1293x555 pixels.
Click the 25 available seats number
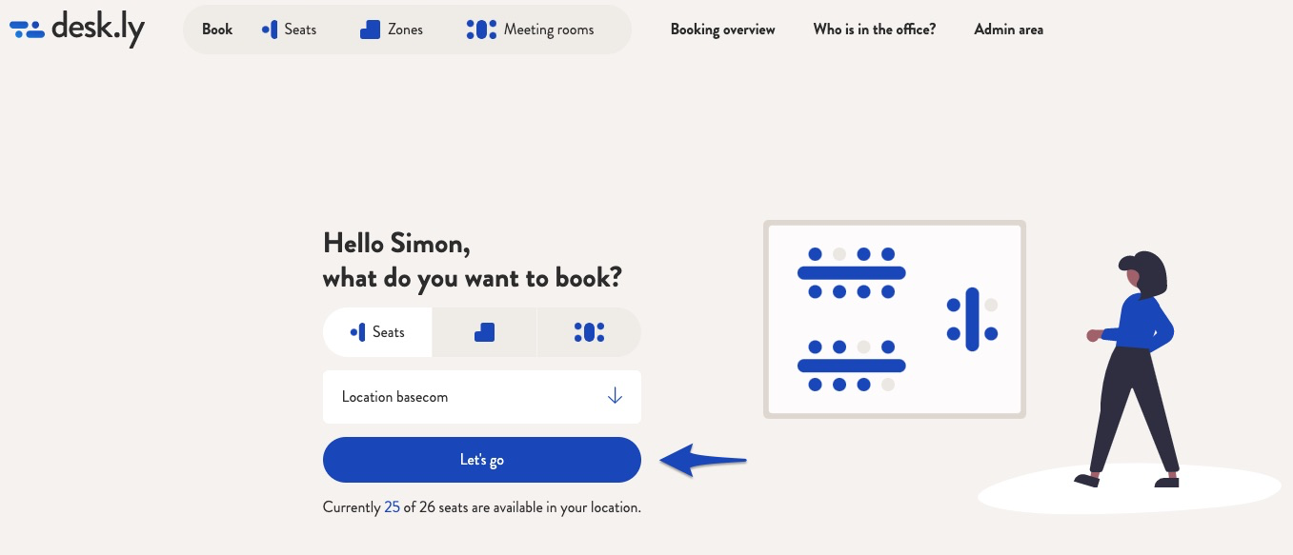pos(392,507)
